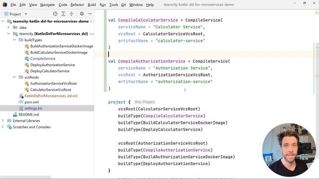
Task: Click the CalculatorServiceVcsRoot file icon
Action: (x=26, y=89)
